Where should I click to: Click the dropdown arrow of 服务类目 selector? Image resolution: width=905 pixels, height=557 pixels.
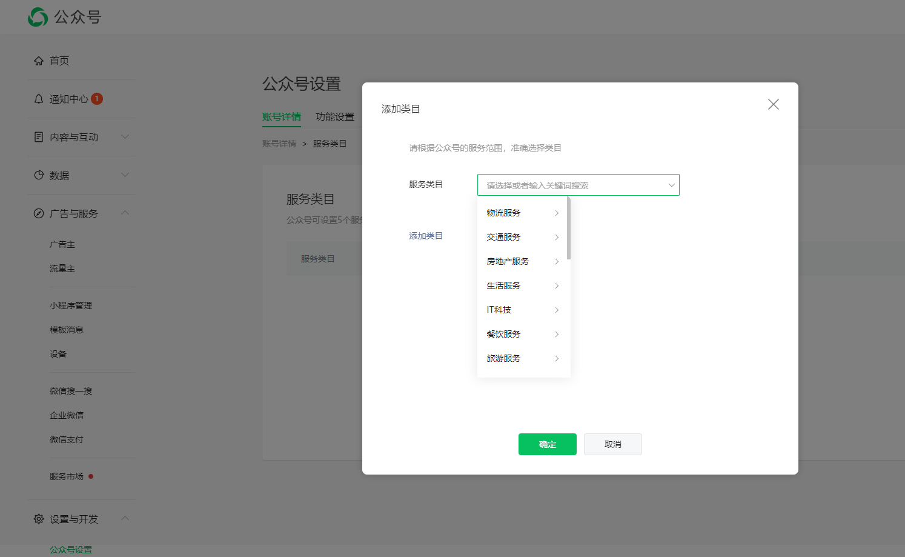(671, 185)
